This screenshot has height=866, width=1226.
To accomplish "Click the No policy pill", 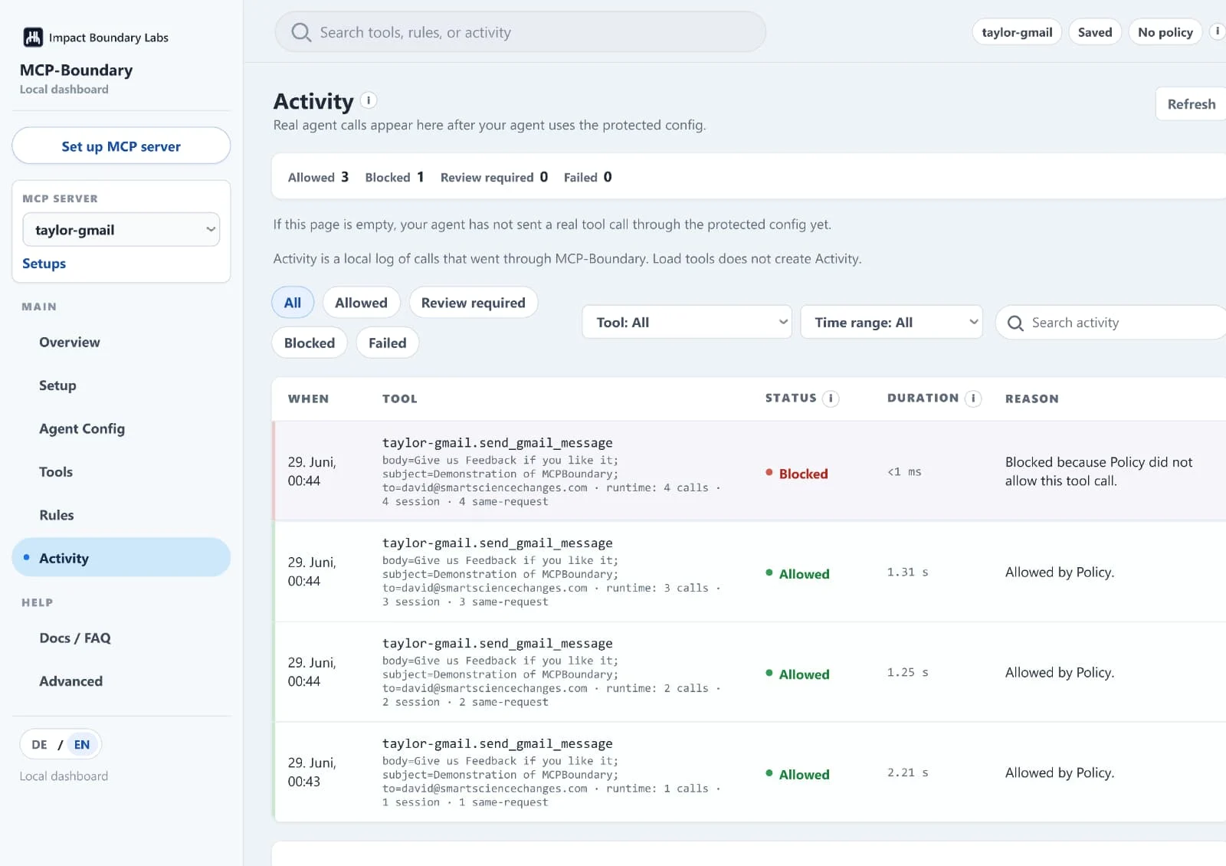I will (1165, 32).
